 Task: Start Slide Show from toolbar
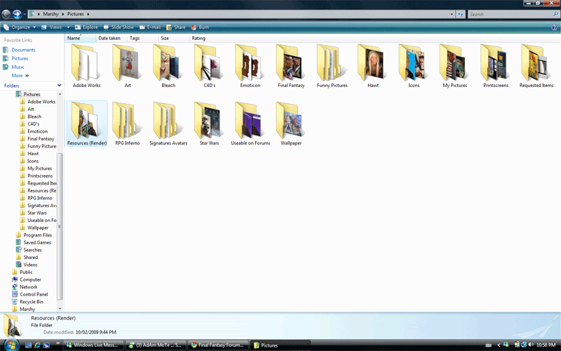tap(119, 27)
